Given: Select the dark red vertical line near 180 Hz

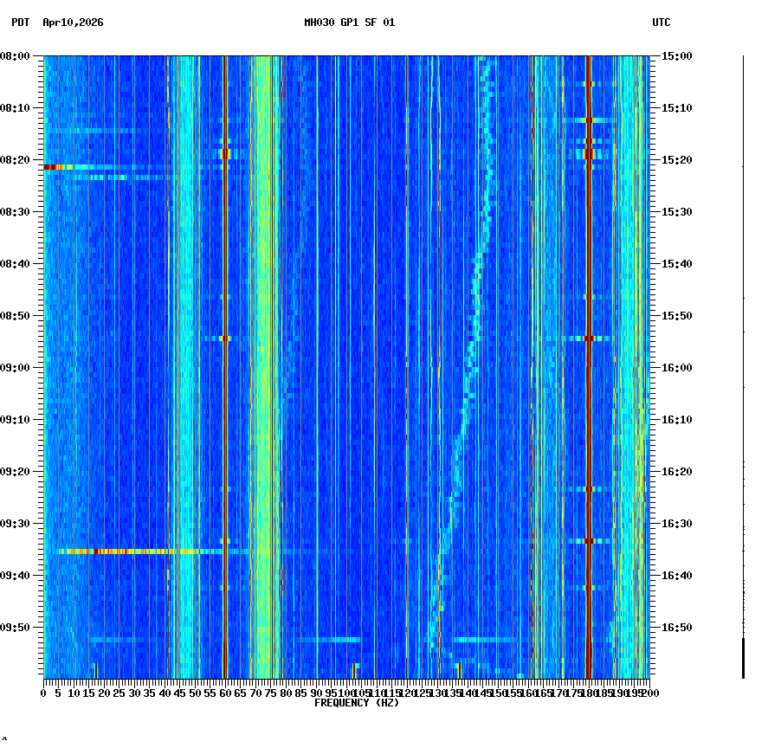Looking at the screenshot, I should 589,346.
